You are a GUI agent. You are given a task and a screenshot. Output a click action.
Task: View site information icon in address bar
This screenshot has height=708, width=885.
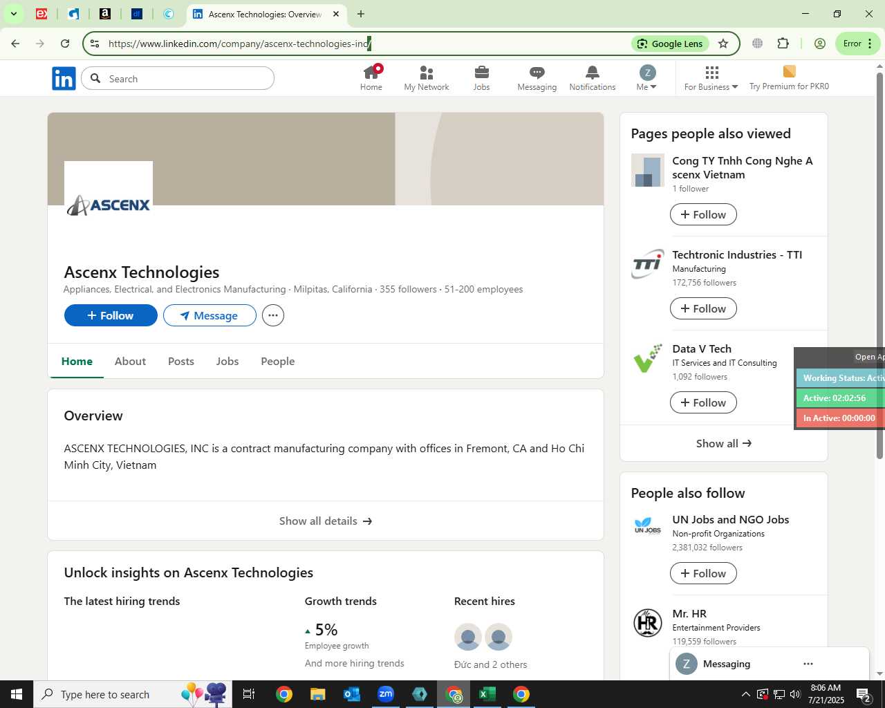point(95,44)
